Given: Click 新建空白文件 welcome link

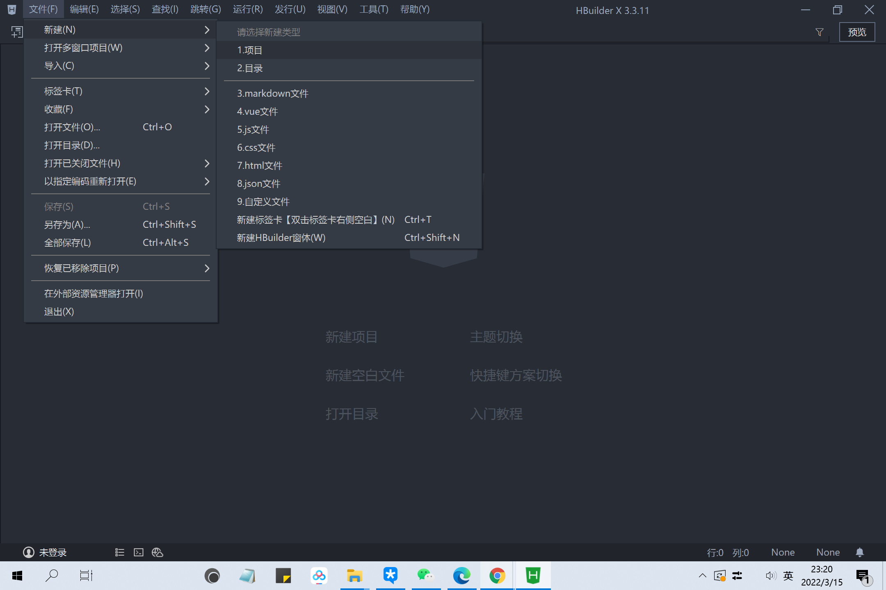Looking at the screenshot, I should (x=365, y=375).
